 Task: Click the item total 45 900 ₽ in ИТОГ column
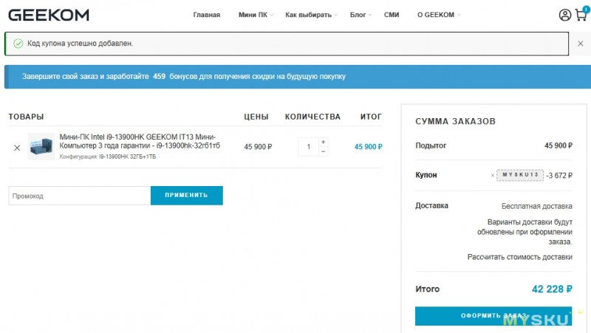coord(368,146)
